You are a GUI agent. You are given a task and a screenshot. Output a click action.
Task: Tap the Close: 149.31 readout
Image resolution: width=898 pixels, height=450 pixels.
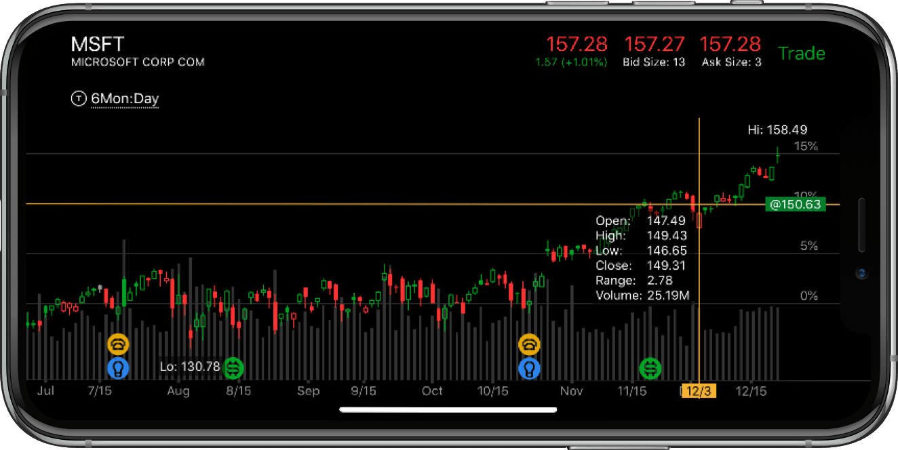click(x=641, y=266)
